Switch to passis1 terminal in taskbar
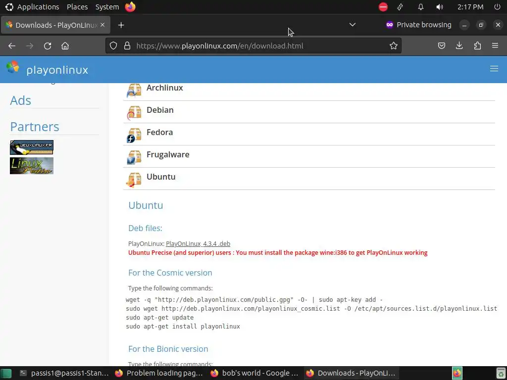 [x=64, y=373]
